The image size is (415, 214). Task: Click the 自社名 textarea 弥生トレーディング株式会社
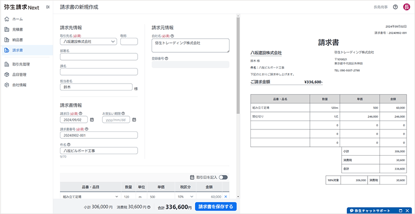pyautogui.click(x=191, y=45)
